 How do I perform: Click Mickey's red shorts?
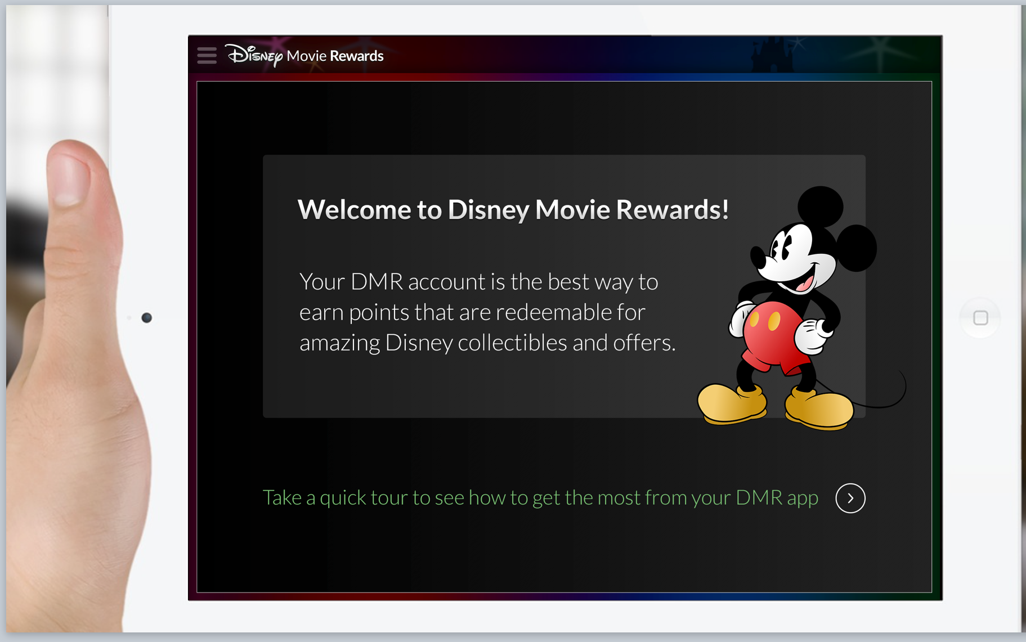[x=770, y=338]
